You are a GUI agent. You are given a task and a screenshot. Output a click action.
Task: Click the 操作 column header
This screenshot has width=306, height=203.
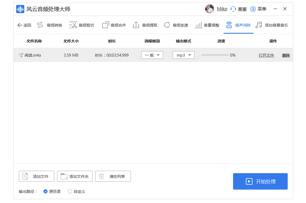point(273,41)
